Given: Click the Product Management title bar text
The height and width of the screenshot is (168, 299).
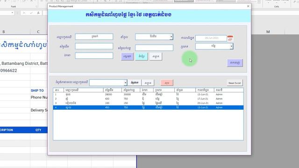Looking at the screenshot, I should [x=61, y=6].
